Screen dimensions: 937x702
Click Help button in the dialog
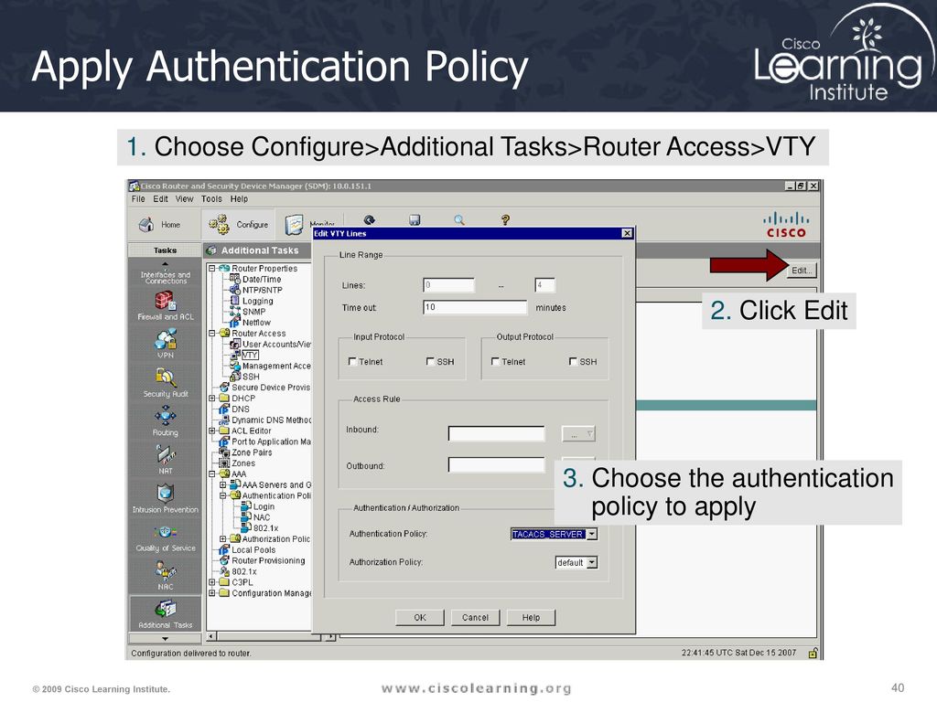[x=531, y=617]
